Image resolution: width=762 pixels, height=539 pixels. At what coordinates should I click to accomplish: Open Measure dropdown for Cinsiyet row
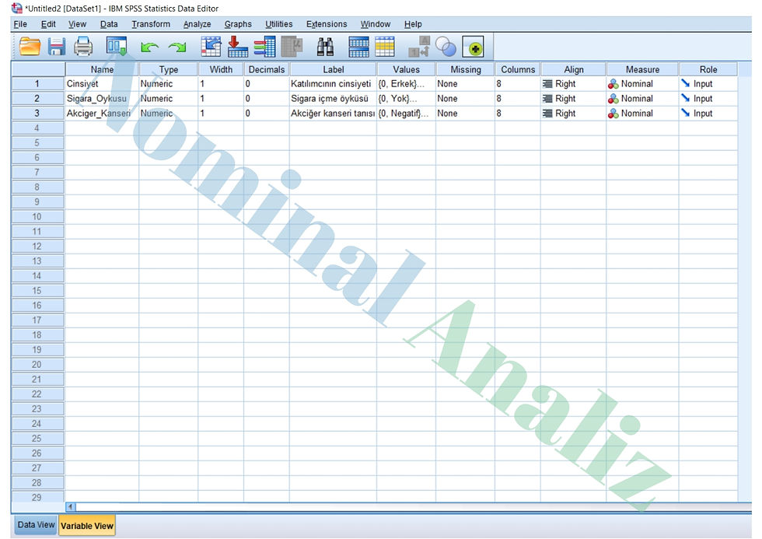coord(642,84)
